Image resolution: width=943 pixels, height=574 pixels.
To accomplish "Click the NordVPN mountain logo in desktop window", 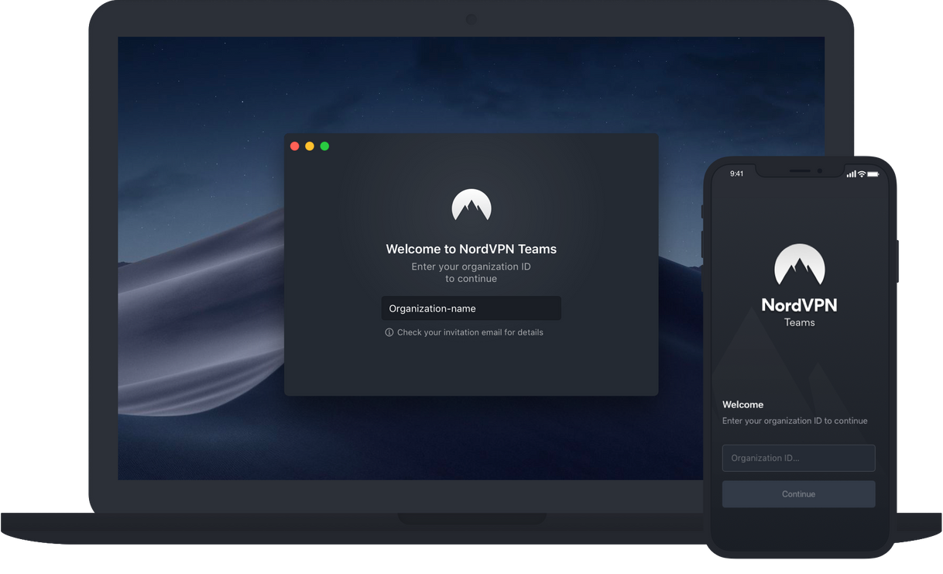I will (x=471, y=205).
